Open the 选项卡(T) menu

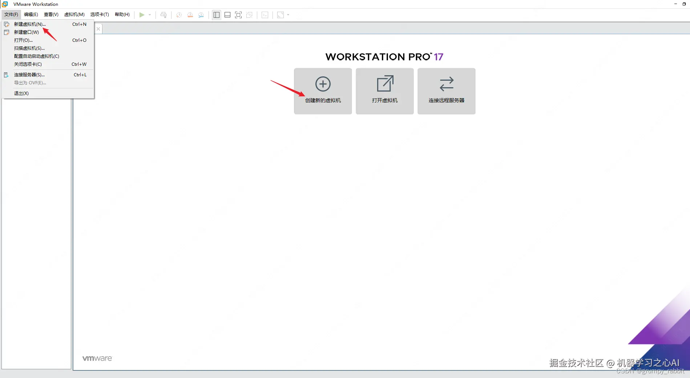pos(100,15)
